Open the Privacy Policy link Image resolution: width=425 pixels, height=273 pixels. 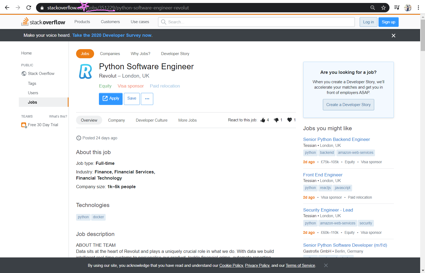coord(257,265)
